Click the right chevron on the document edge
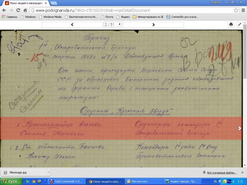This screenshot has height=185, width=247. 240,129
